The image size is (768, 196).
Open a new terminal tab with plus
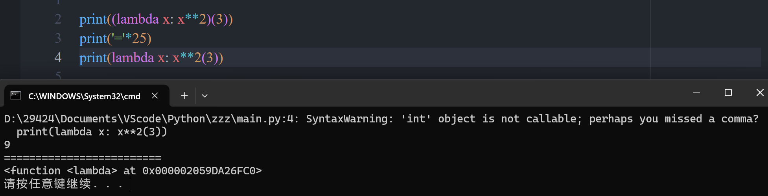tap(184, 96)
